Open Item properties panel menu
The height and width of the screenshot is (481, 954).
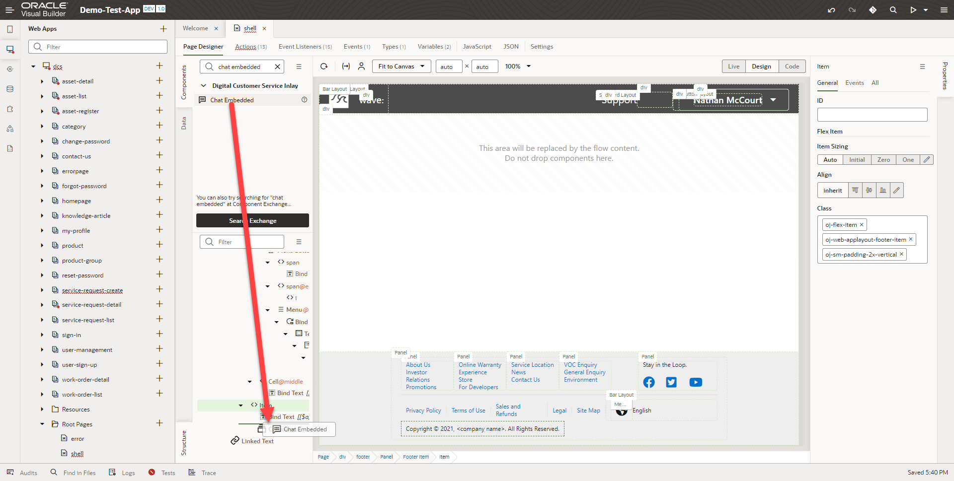[922, 67]
